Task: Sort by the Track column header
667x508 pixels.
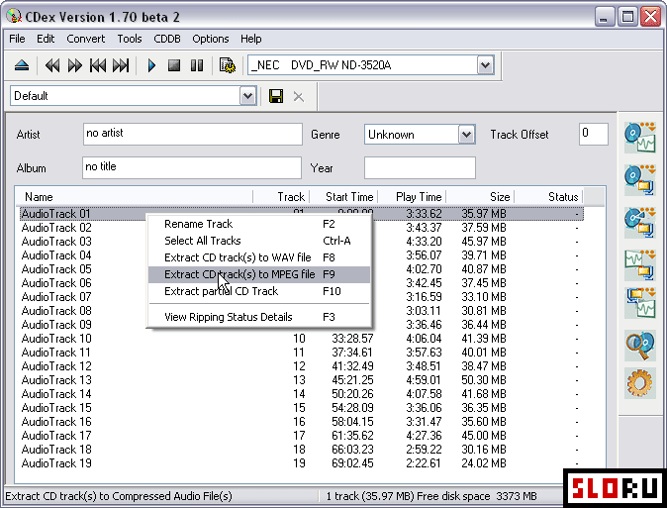Action: [x=281, y=197]
